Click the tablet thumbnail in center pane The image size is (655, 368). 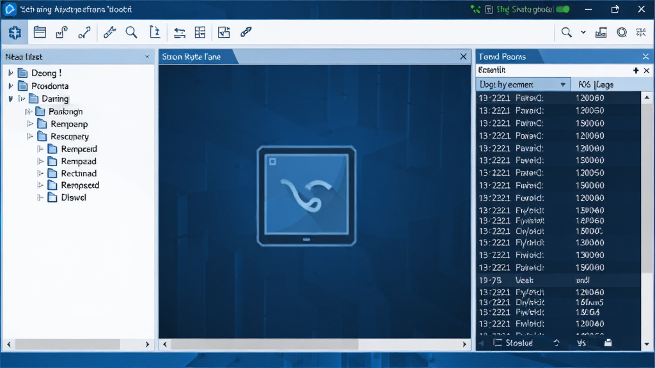point(306,195)
